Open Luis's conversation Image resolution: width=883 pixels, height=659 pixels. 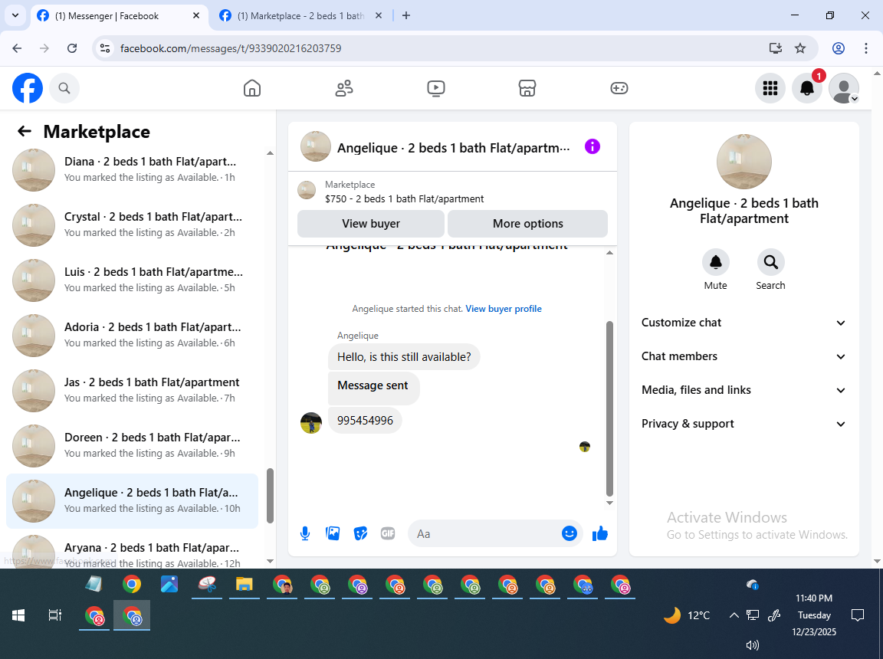[x=133, y=280]
